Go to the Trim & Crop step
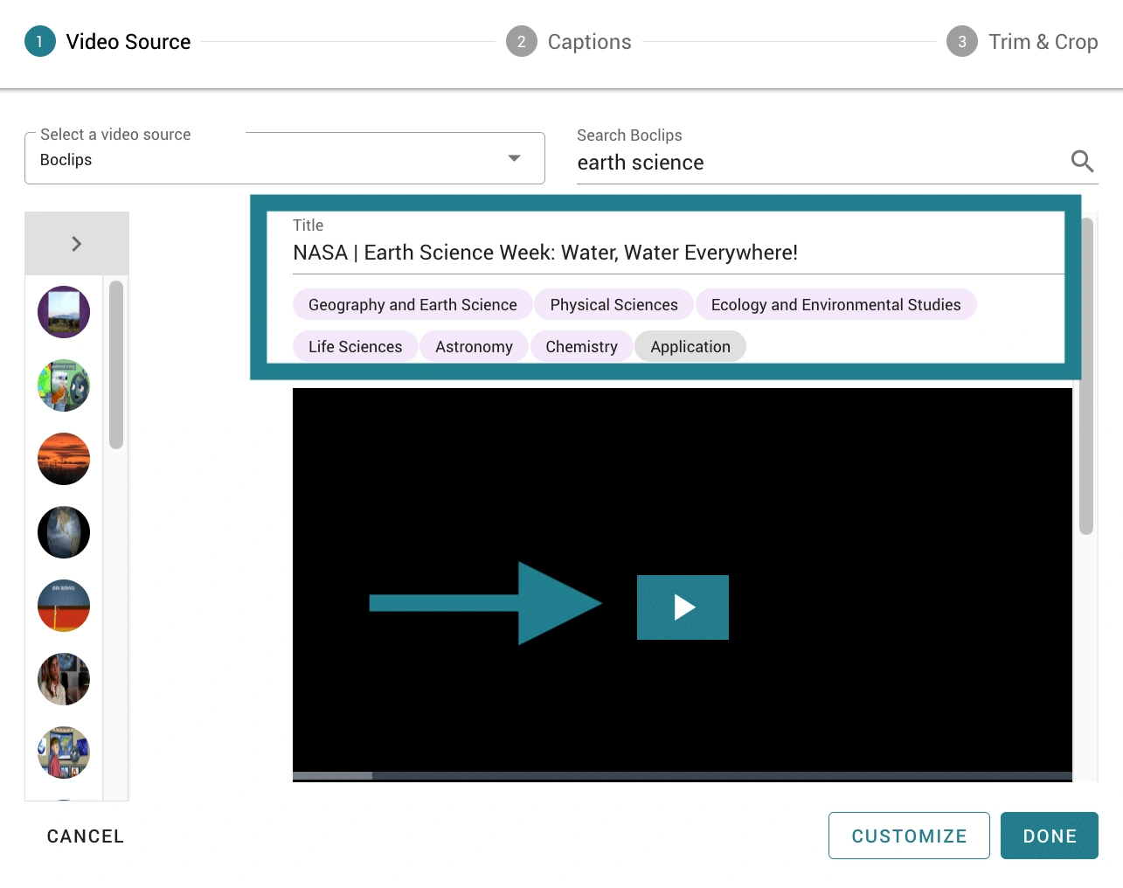1123x888 pixels. 1022,42
